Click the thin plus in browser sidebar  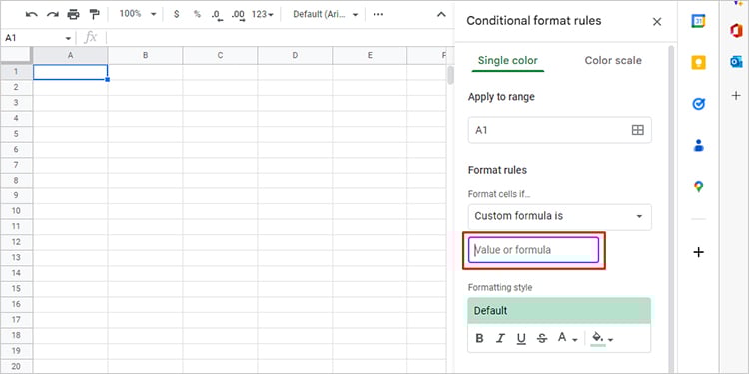pyautogui.click(x=736, y=96)
